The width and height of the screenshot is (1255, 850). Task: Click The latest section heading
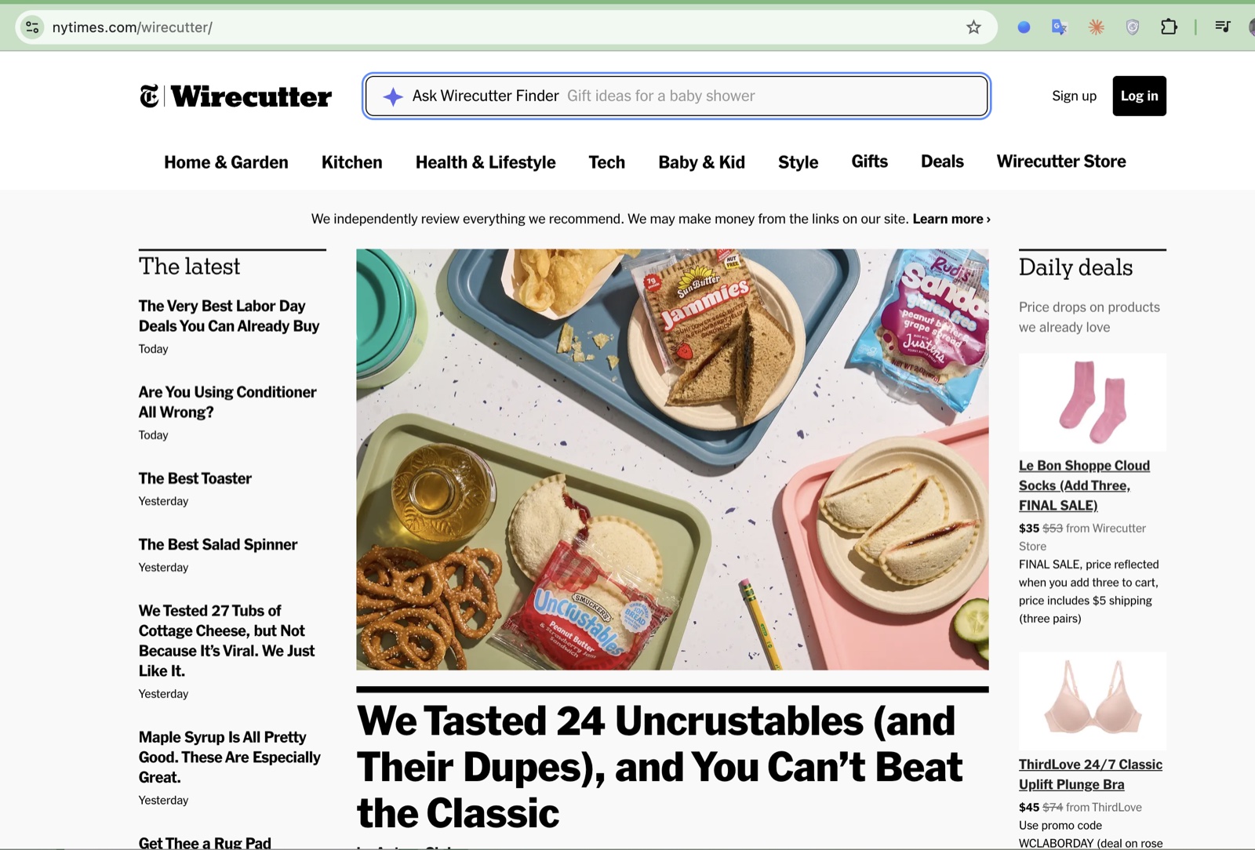[x=190, y=267]
